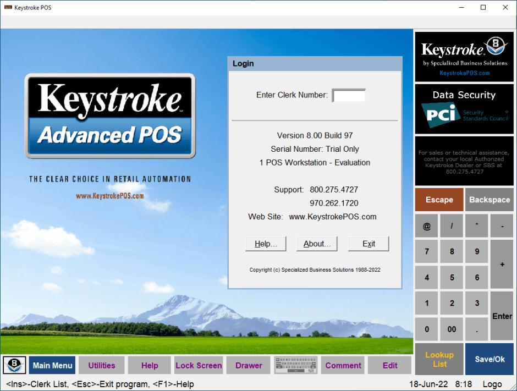Viewport: 517px width, 391px height.
Task: Click the Edit button in bottom bar
Action: click(390, 365)
